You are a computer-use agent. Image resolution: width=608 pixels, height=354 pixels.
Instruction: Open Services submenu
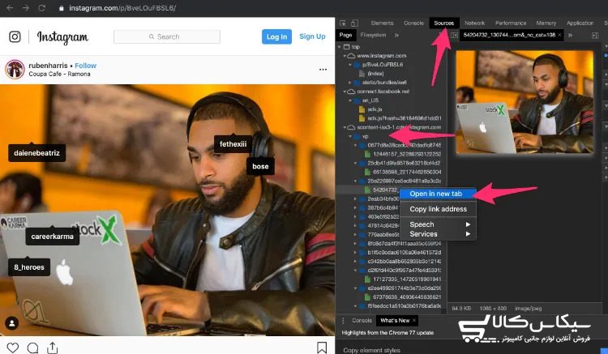[x=438, y=234]
